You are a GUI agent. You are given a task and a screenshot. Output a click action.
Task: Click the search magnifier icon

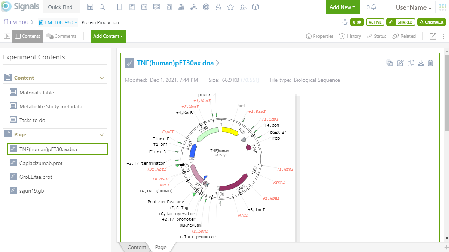point(102,7)
